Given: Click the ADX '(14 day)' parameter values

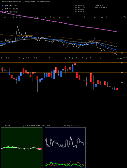Looking at the screenshot, I should (x=71, y=126).
